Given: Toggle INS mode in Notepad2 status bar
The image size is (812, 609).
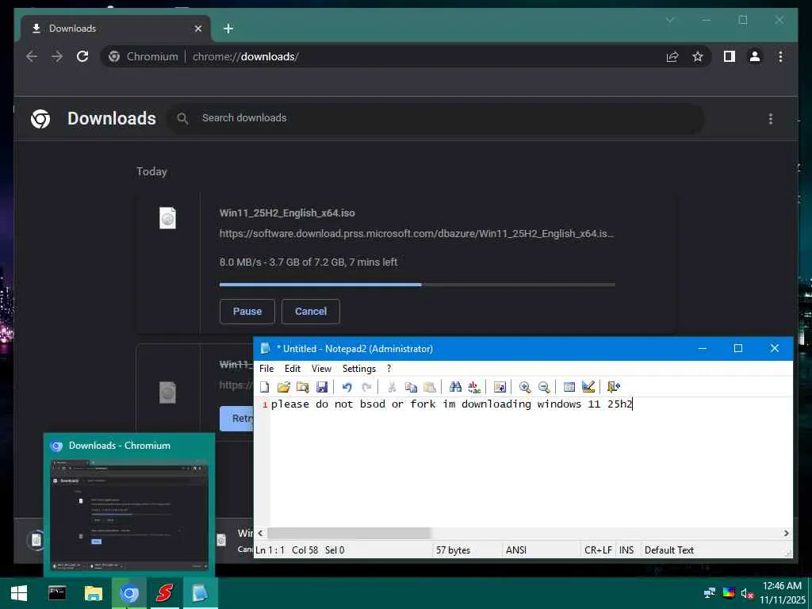Looking at the screenshot, I should 626,550.
